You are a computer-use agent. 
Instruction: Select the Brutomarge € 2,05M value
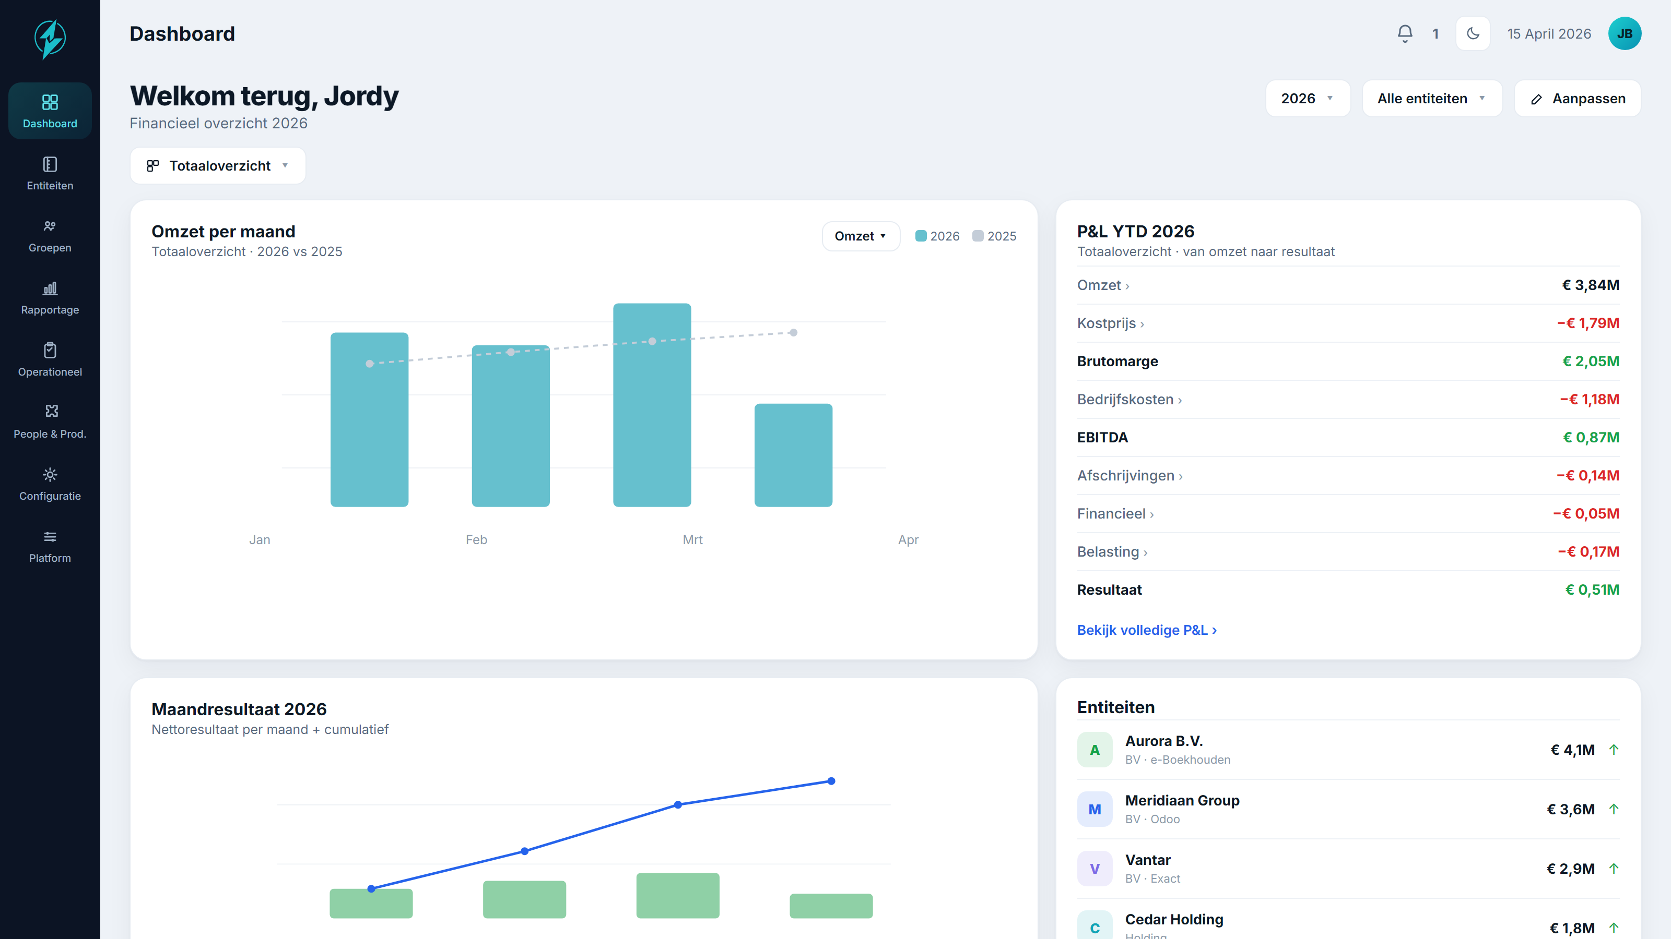(1591, 361)
